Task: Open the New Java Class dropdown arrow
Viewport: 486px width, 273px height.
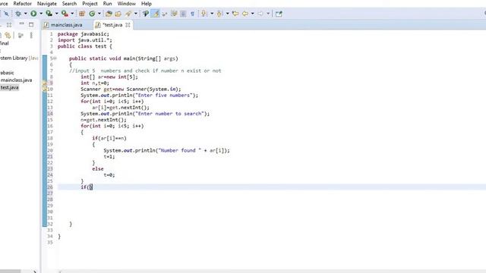Action: (x=99, y=14)
